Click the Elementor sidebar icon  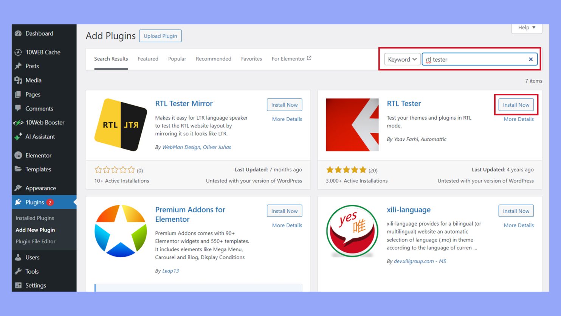tap(18, 155)
